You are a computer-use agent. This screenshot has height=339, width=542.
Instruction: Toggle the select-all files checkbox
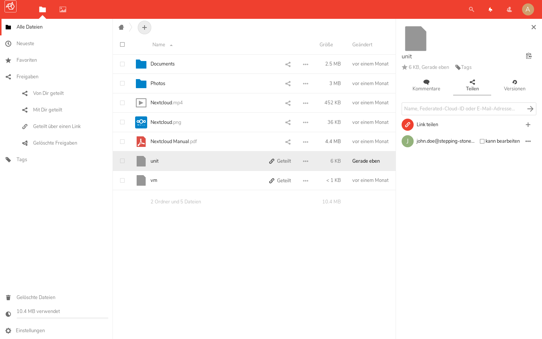[122, 44]
